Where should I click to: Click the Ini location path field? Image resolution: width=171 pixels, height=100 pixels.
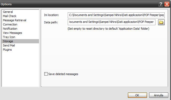pyautogui.click(x=116, y=15)
